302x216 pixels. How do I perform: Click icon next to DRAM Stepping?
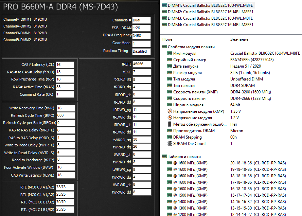(170, 137)
